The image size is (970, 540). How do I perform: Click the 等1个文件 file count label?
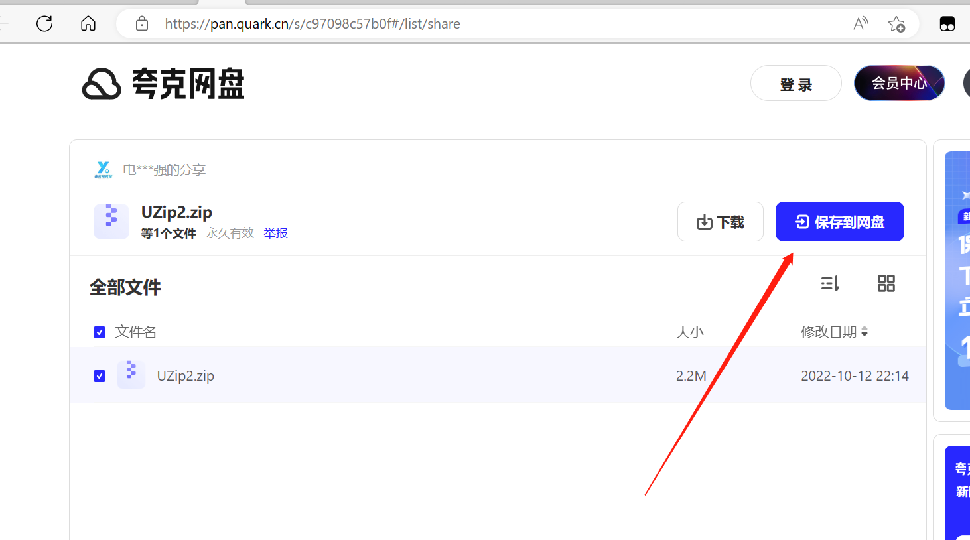click(169, 233)
